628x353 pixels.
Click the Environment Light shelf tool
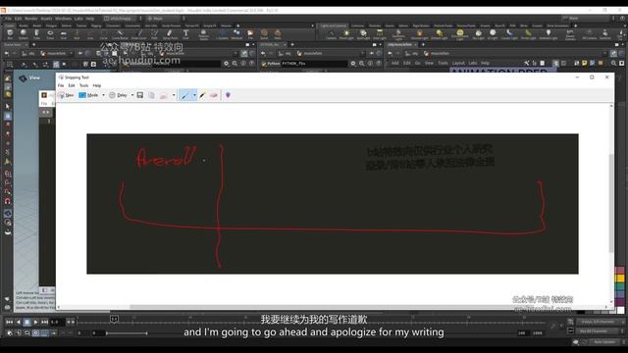[460, 34]
